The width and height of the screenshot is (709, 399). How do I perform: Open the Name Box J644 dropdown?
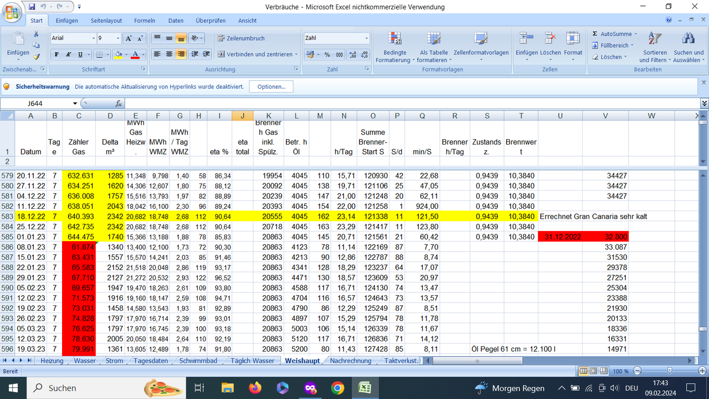pos(75,104)
